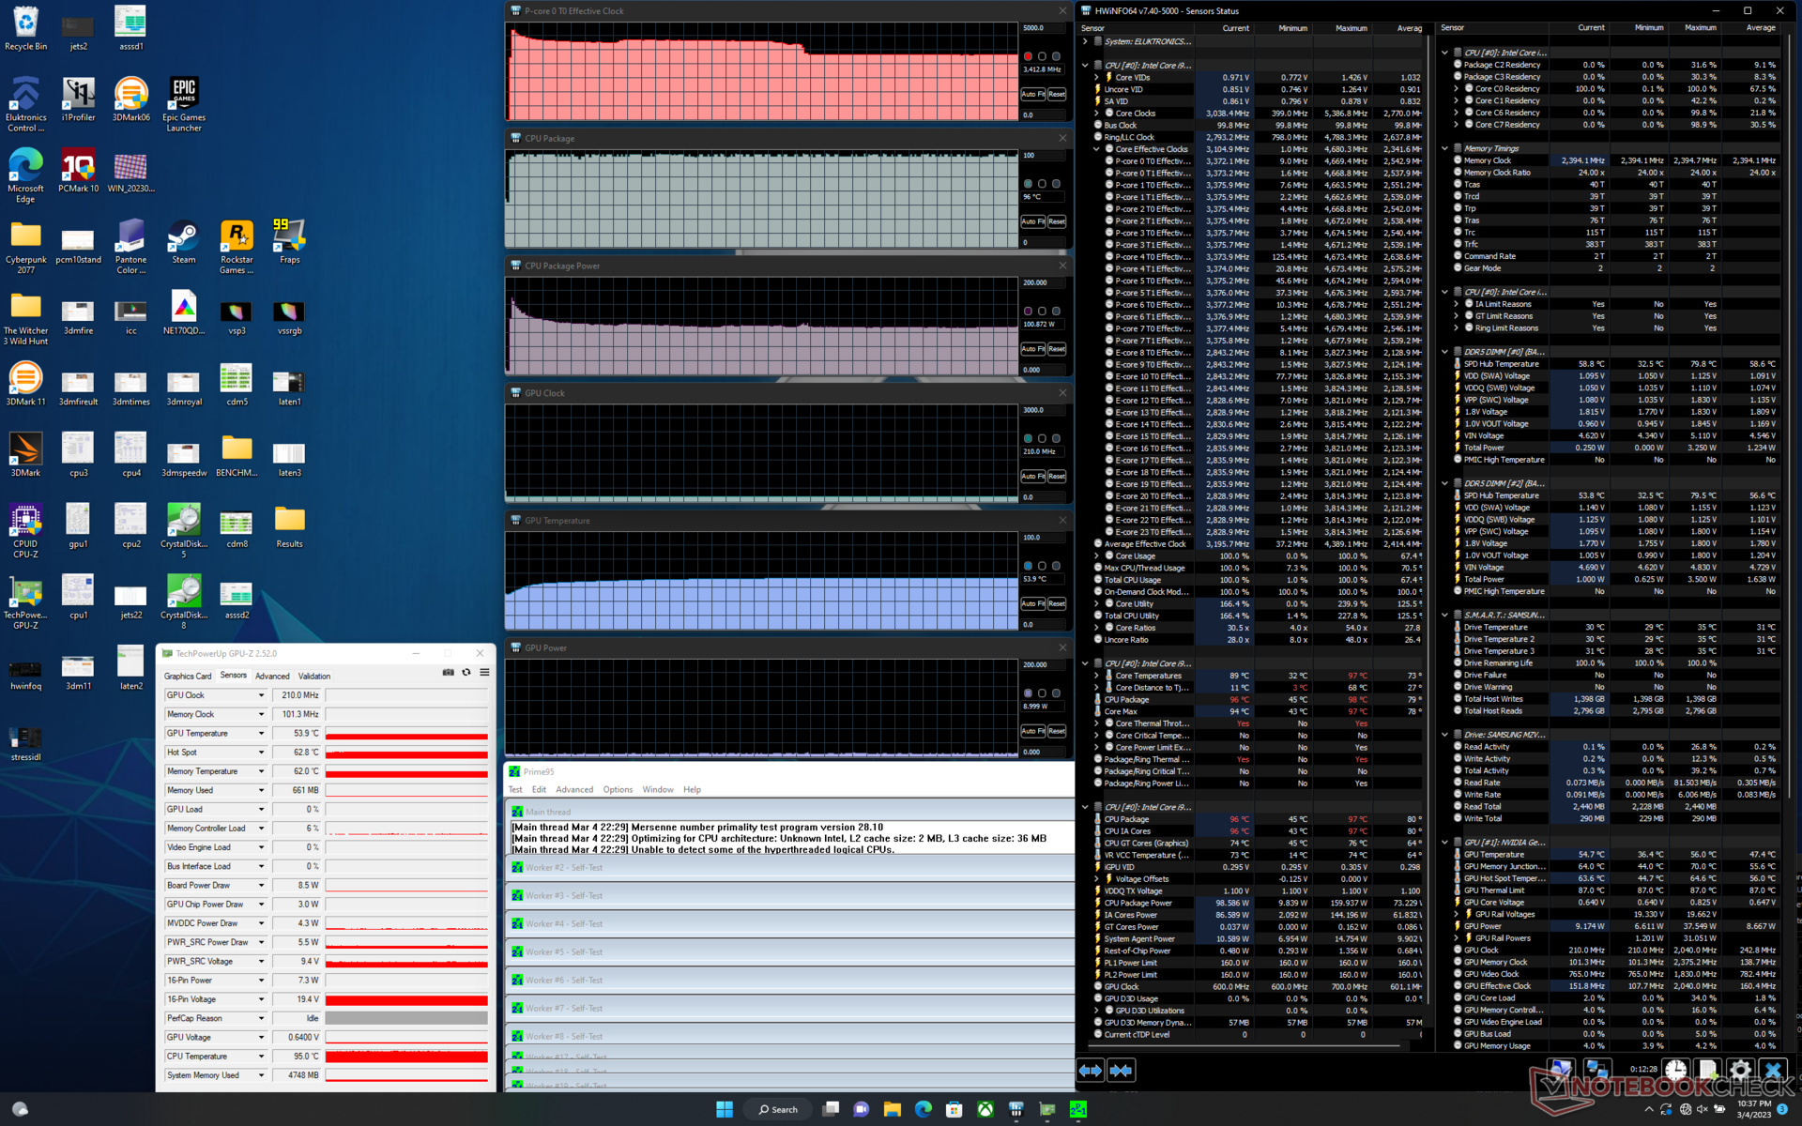Open the Hot Spot sensor dropdown in GPU-Z
1802x1126 pixels.
pyautogui.click(x=261, y=753)
